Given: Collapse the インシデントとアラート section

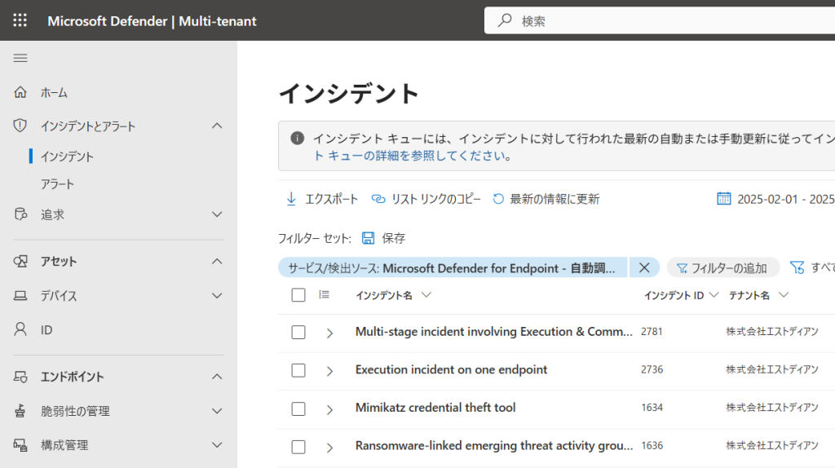Looking at the screenshot, I should (217, 126).
